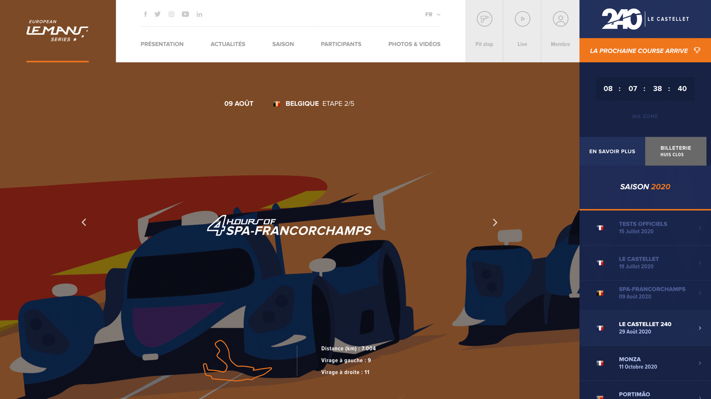Open the Actualités menu
The height and width of the screenshot is (399, 711).
228,44
